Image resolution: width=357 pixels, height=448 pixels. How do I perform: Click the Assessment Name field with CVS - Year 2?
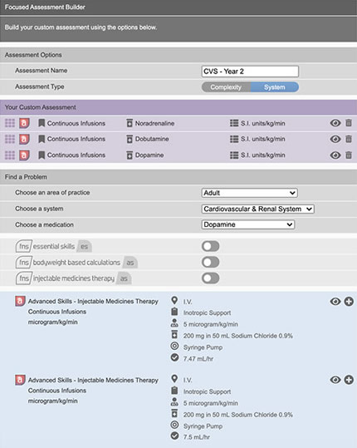pos(250,71)
